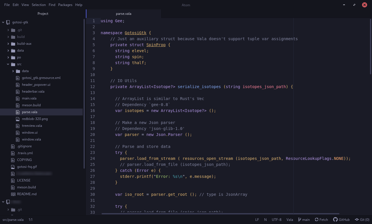This screenshot has height=224, width=372.
Task: Open the Selection menu
Action: (x=39, y=5)
